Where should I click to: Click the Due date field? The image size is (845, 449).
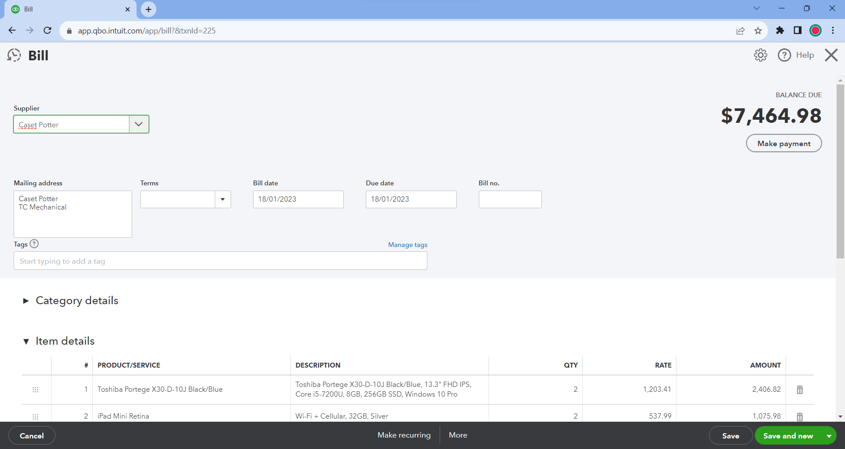point(411,199)
